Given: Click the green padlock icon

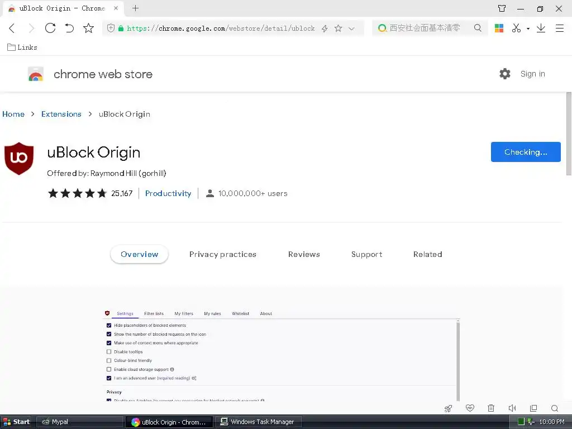Looking at the screenshot, I should [121, 28].
